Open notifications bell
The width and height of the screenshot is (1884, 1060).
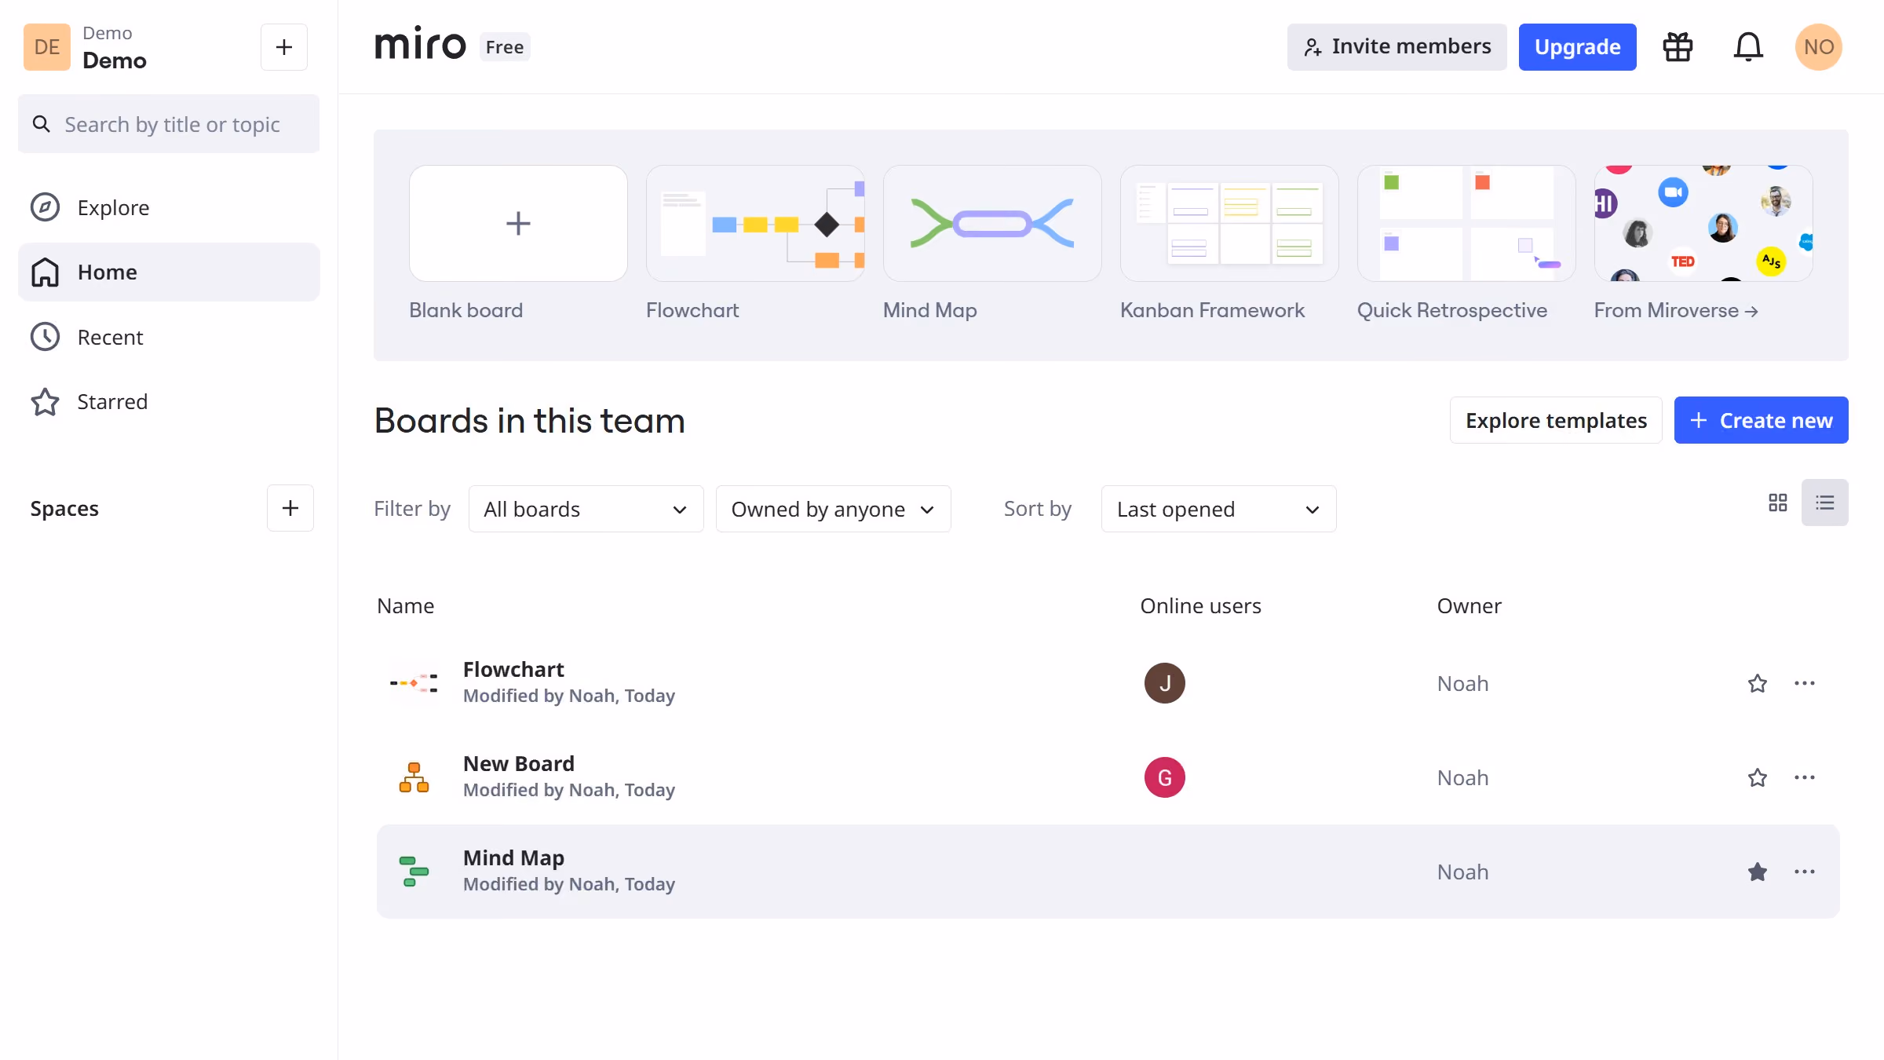[x=1748, y=47]
